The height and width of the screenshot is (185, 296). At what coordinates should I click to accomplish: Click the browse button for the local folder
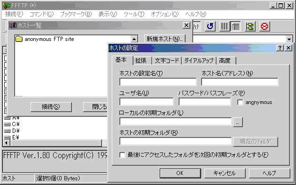tap(238, 122)
